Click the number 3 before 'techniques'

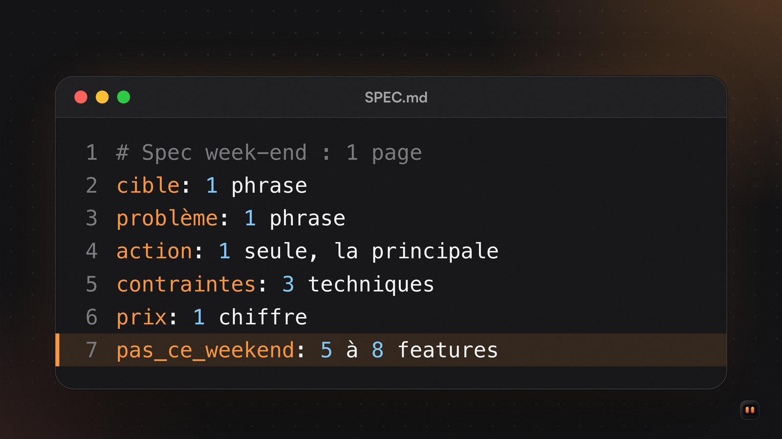[x=288, y=284]
